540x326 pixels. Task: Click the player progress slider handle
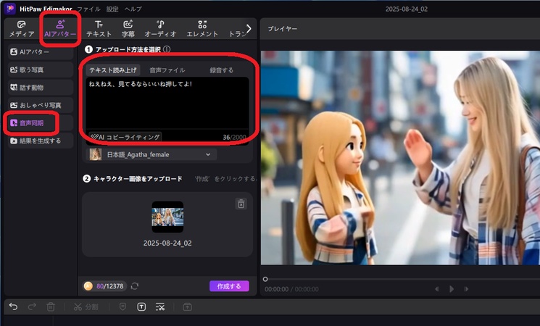[265, 279]
